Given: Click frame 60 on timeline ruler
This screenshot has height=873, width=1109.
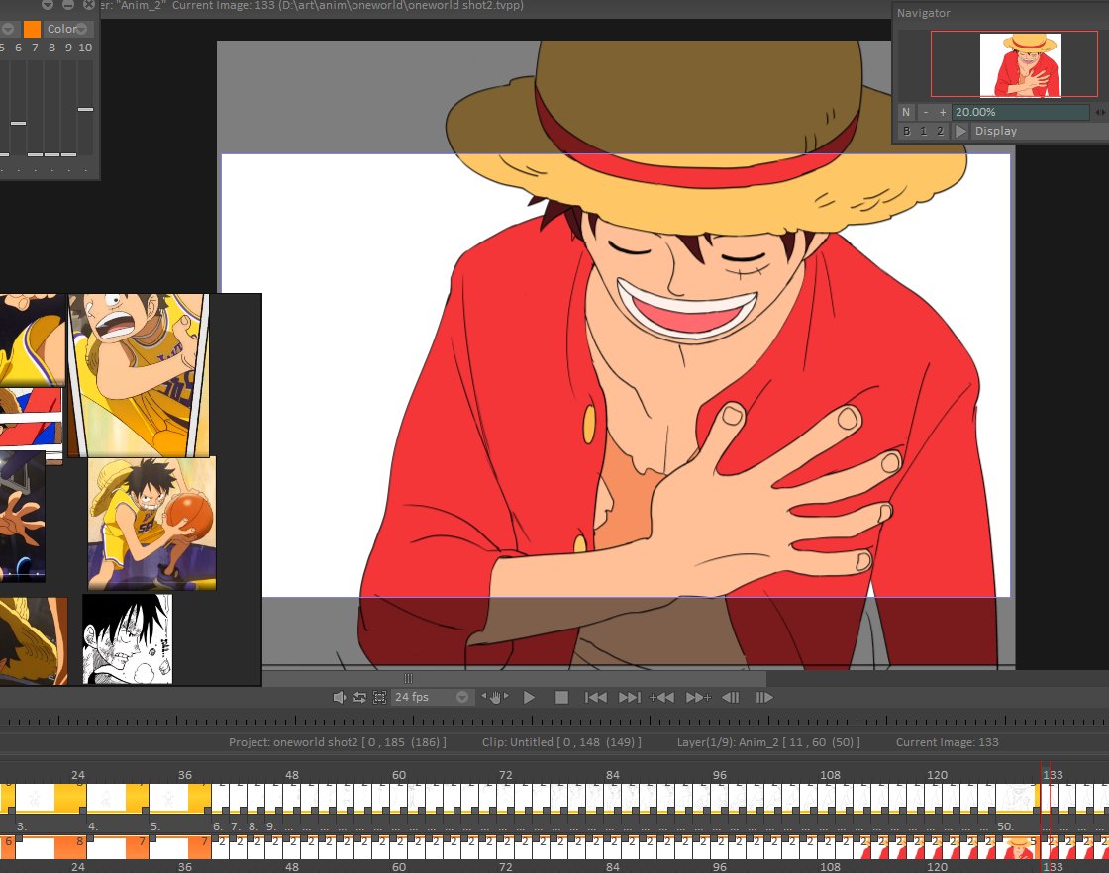Looking at the screenshot, I should [x=399, y=775].
